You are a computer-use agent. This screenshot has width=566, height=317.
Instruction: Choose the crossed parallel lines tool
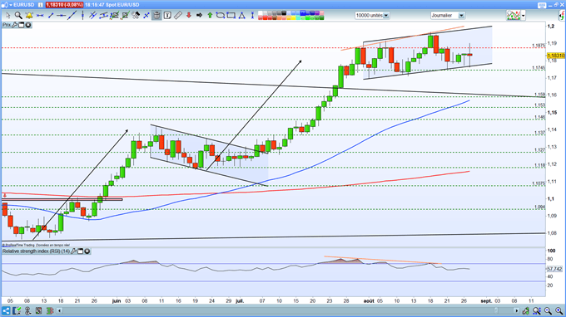[92, 16]
